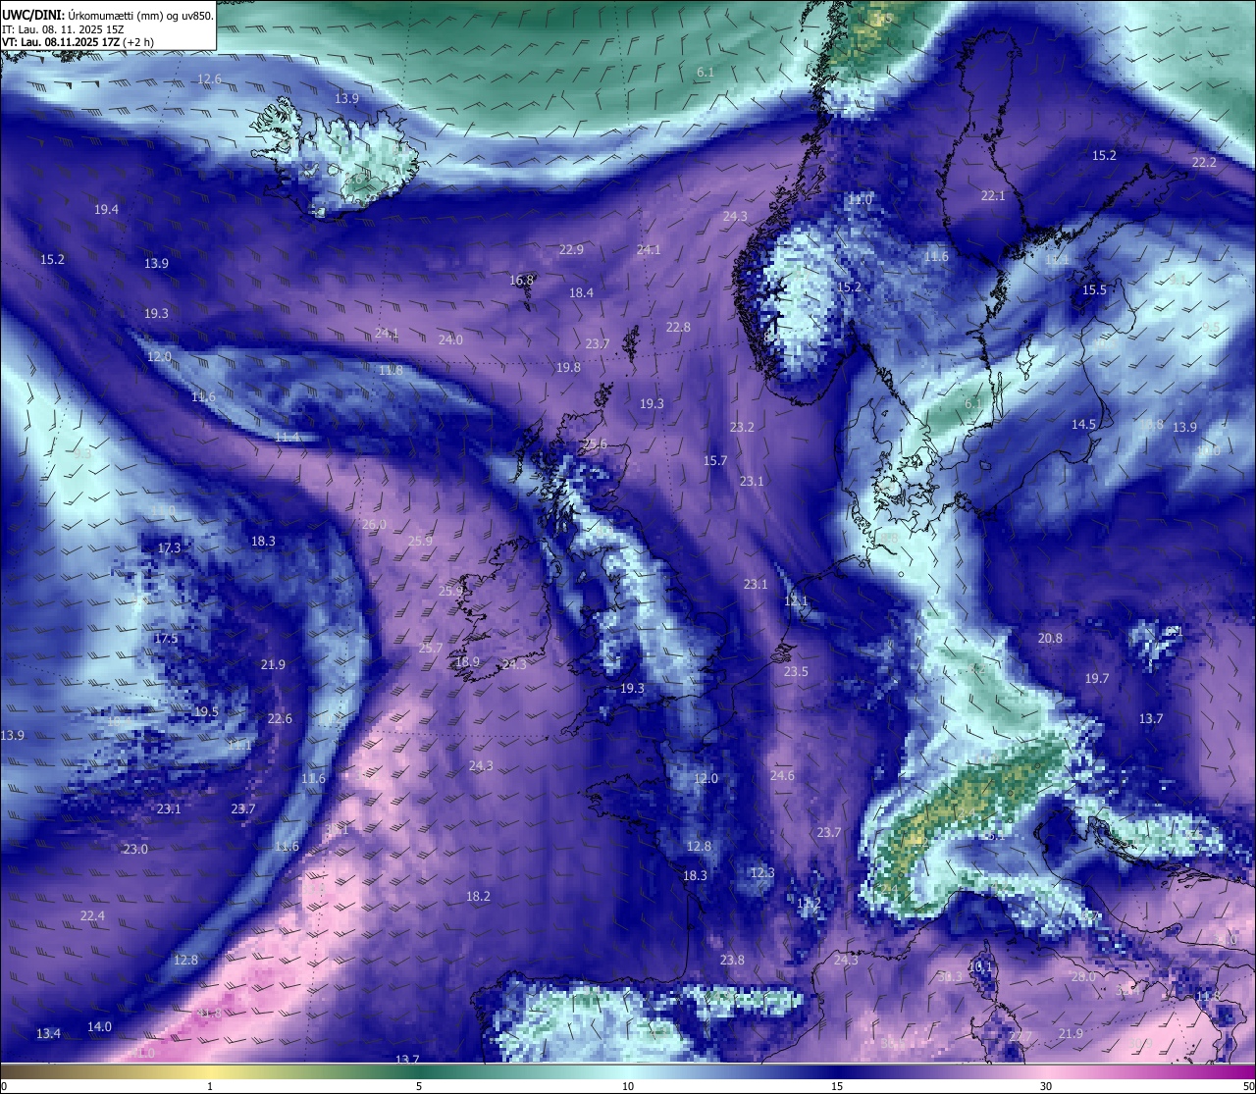This screenshot has height=1094, width=1256.
Task: Click the 22.6 value label
Action: (x=280, y=718)
